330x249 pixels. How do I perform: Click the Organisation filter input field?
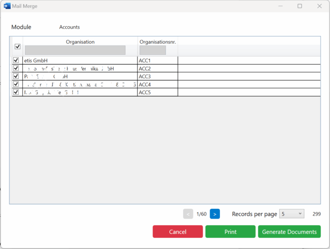point(75,50)
